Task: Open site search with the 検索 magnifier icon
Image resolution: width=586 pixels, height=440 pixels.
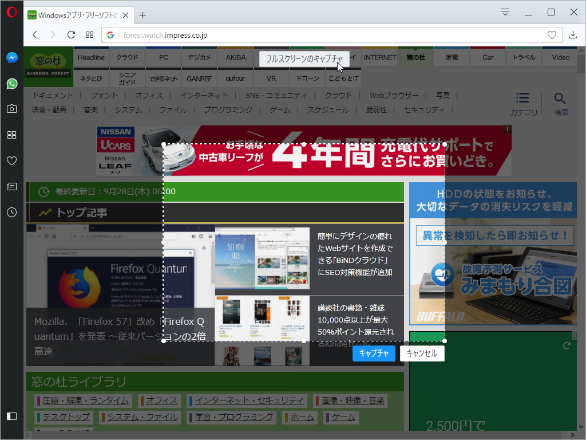Action: [561, 98]
